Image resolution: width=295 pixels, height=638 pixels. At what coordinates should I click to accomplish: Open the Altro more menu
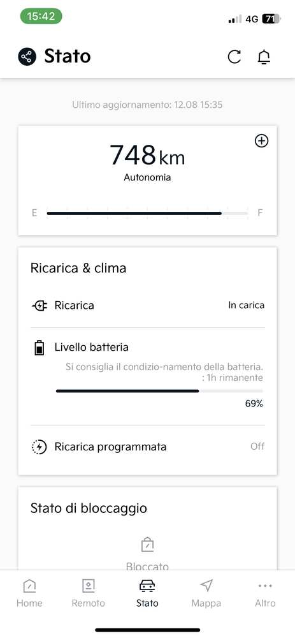[x=265, y=593]
